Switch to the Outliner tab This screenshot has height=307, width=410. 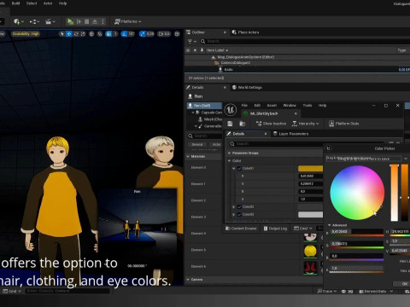198,32
